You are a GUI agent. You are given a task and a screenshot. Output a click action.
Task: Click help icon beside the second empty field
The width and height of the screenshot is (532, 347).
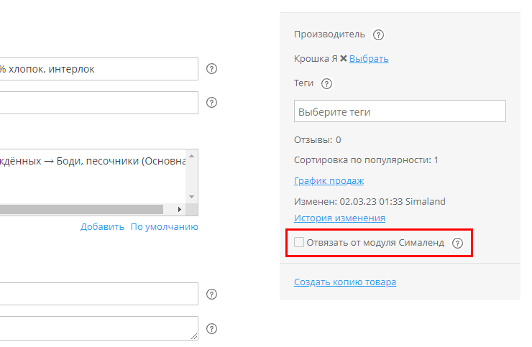211,103
